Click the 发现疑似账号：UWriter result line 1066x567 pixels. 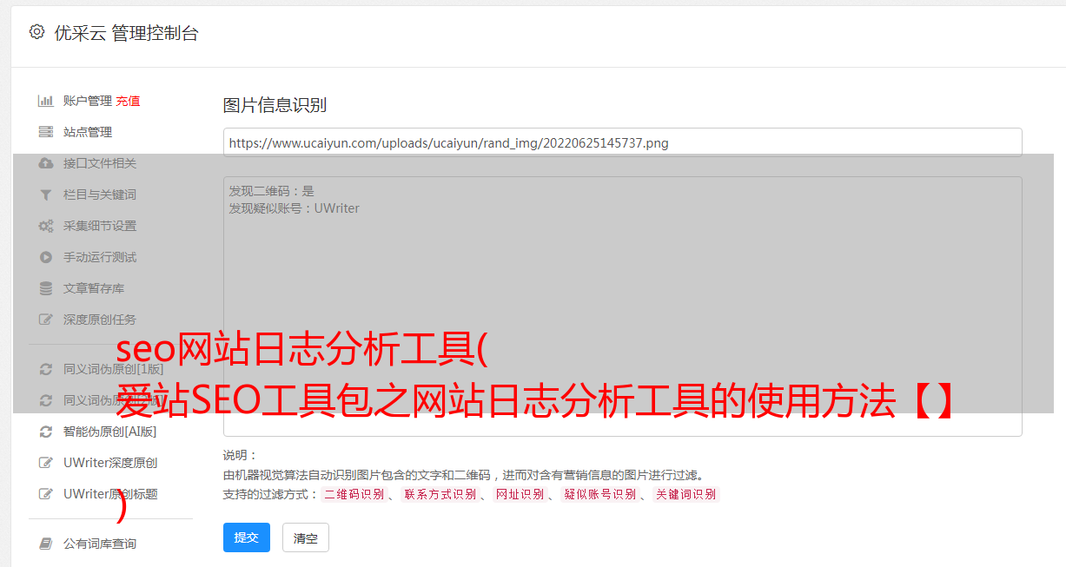pyautogui.click(x=294, y=208)
